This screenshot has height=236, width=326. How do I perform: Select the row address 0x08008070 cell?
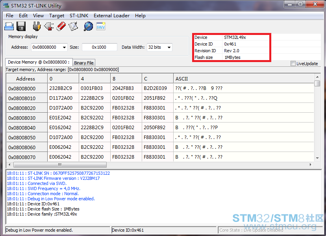click(27, 157)
